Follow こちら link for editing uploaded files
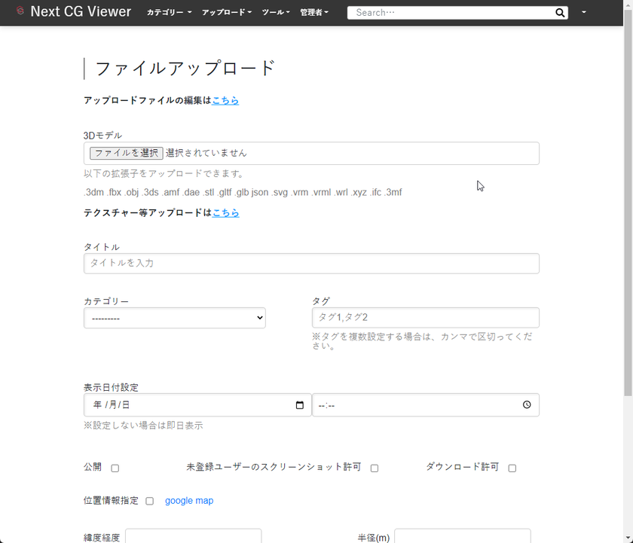633x543 pixels. click(225, 100)
